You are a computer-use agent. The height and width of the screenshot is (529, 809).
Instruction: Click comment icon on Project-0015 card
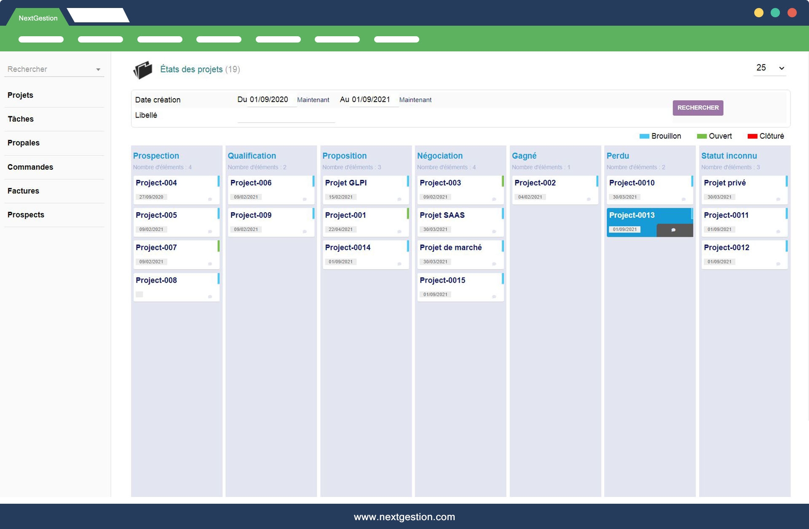coord(494,297)
